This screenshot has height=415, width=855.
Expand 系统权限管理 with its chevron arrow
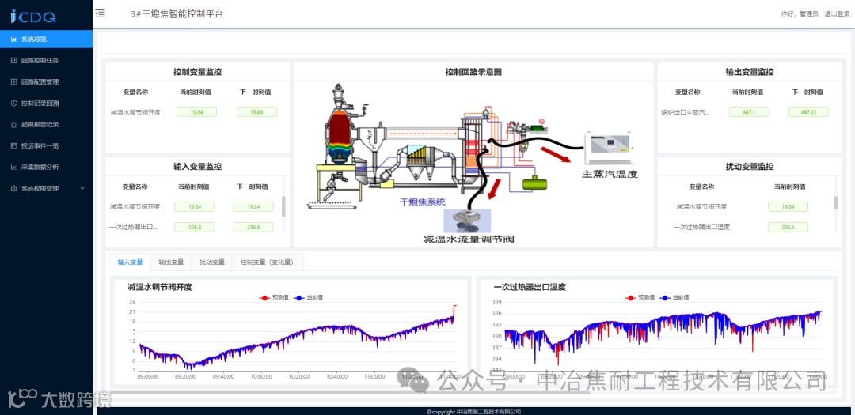(82, 188)
